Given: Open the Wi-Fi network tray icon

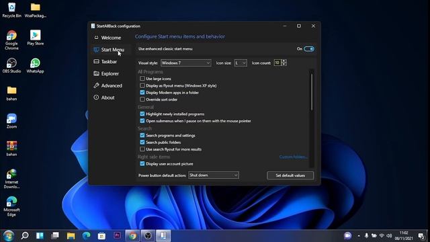Looking at the screenshot, I should click(382, 236).
